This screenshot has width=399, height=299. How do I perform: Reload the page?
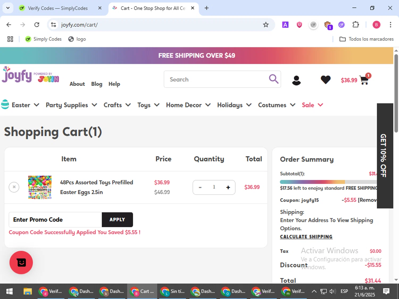click(37, 25)
